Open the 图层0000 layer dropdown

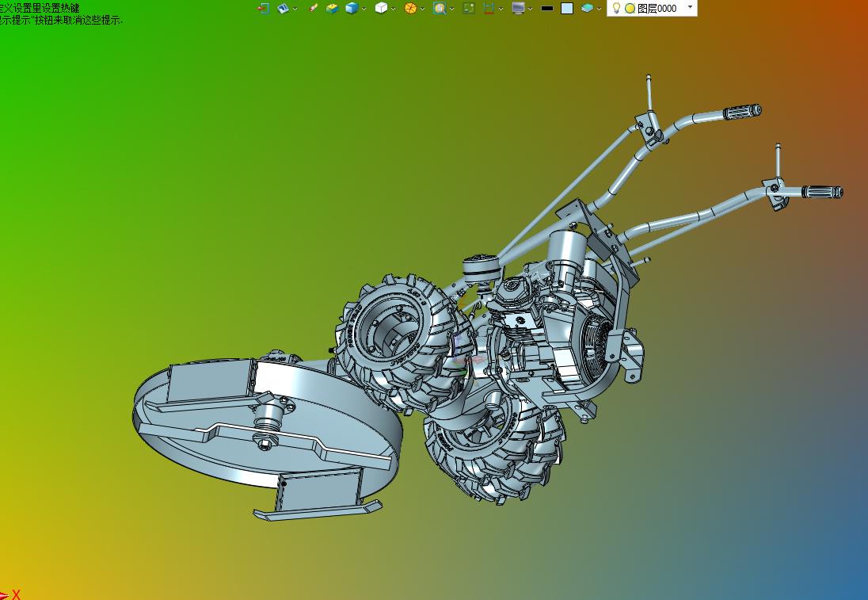coord(690,7)
